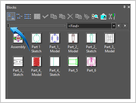
Task: Click the delete X icon
Action: click(70, 16)
